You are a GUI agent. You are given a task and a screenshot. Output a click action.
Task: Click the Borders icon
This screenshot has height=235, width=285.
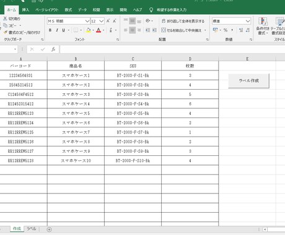pyautogui.click(x=76, y=30)
